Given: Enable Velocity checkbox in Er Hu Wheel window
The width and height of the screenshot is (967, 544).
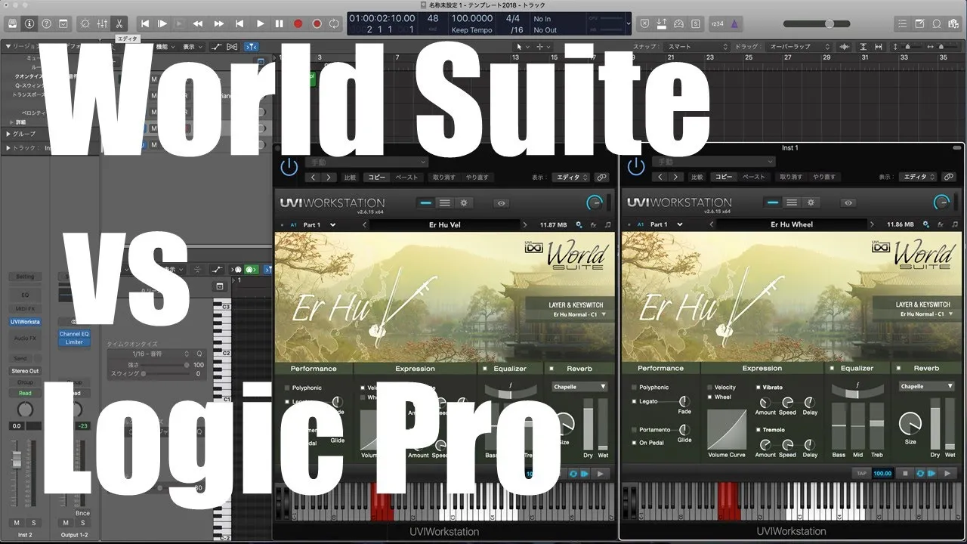Looking at the screenshot, I should click(x=709, y=388).
